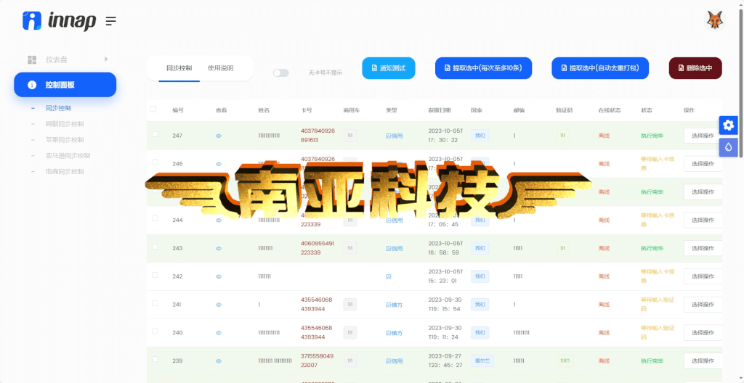Open 选择操作 dropdown for row 247

703,136
